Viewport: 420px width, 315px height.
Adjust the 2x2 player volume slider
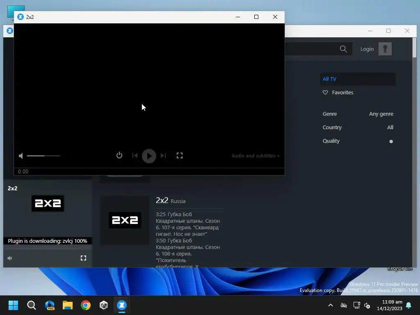click(43, 155)
